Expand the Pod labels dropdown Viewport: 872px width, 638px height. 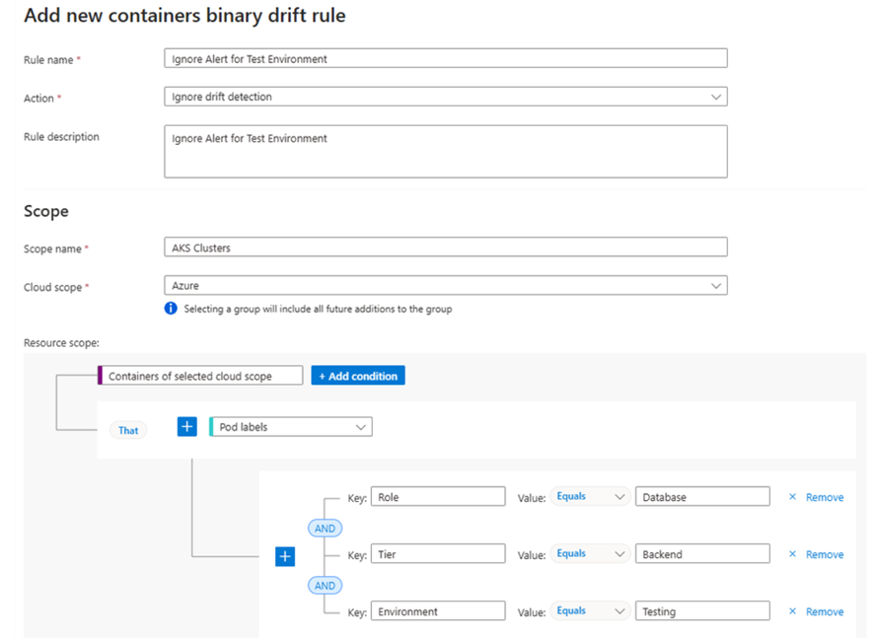click(x=291, y=427)
